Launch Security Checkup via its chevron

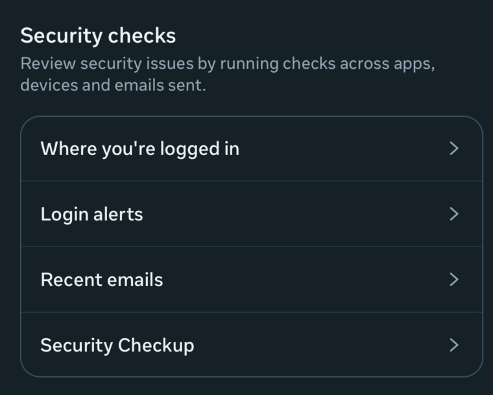454,345
